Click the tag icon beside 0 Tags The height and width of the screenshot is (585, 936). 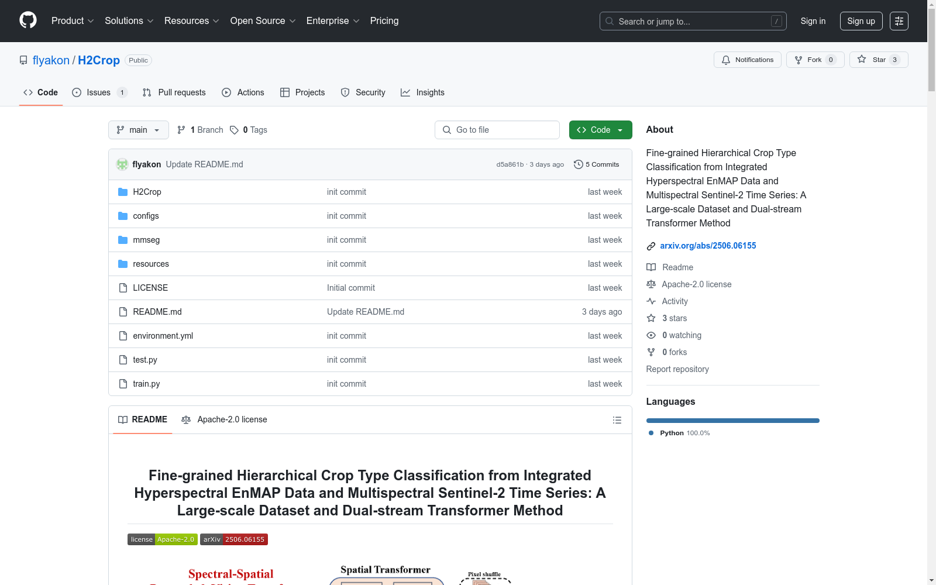tap(234, 130)
